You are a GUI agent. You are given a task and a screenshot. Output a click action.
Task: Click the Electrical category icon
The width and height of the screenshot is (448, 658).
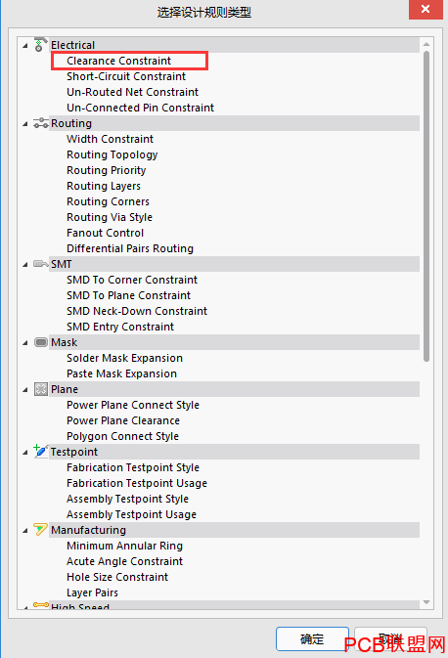click(40, 44)
